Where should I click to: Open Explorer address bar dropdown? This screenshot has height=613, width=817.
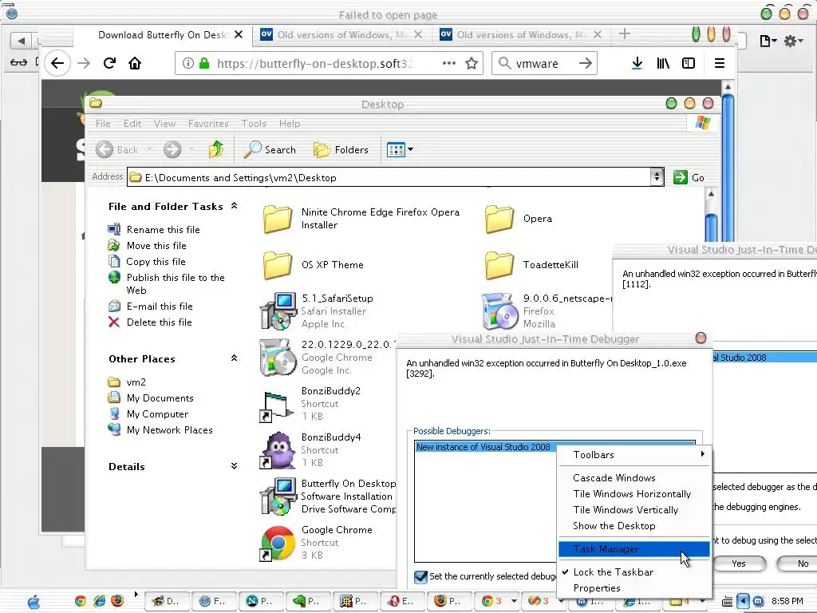pos(657,177)
